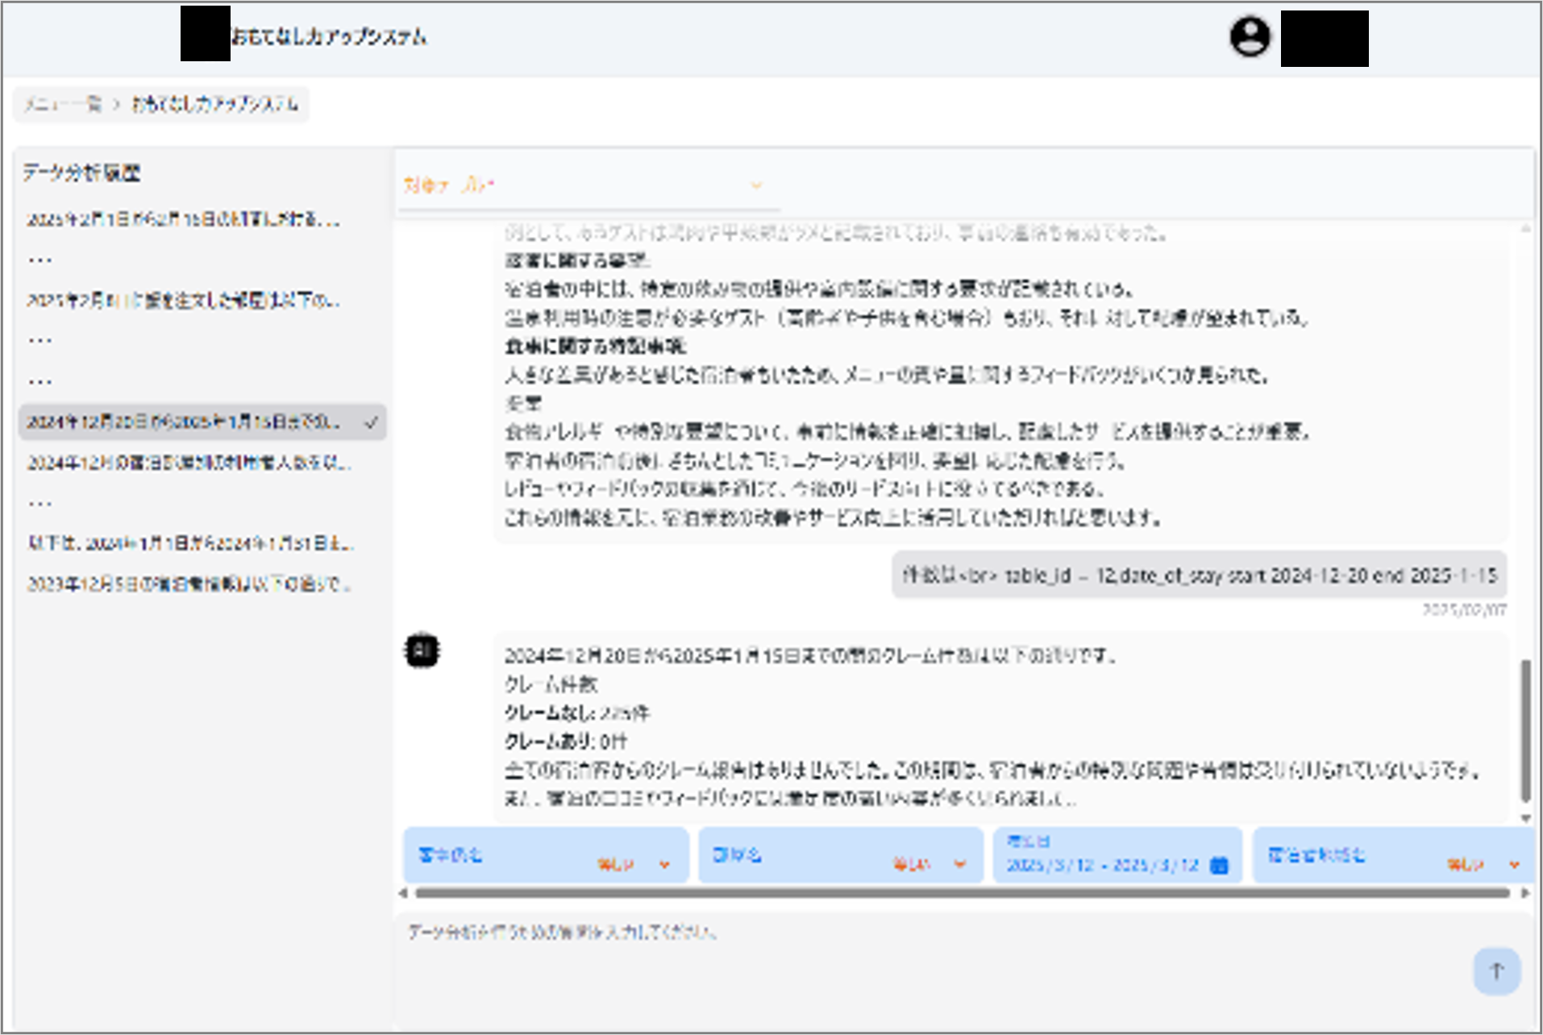Open the user account profile icon

(x=1250, y=37)
